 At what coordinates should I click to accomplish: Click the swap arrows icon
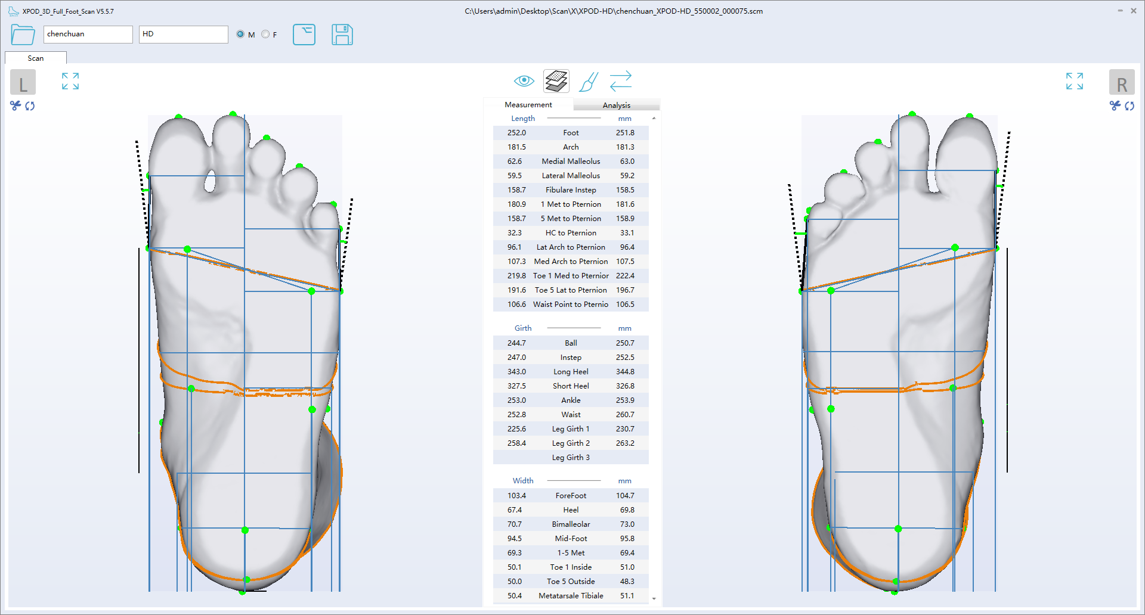click(x=621, y=81)
